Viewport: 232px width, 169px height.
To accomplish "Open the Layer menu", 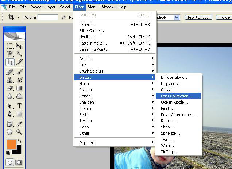I will pos(50,7).
